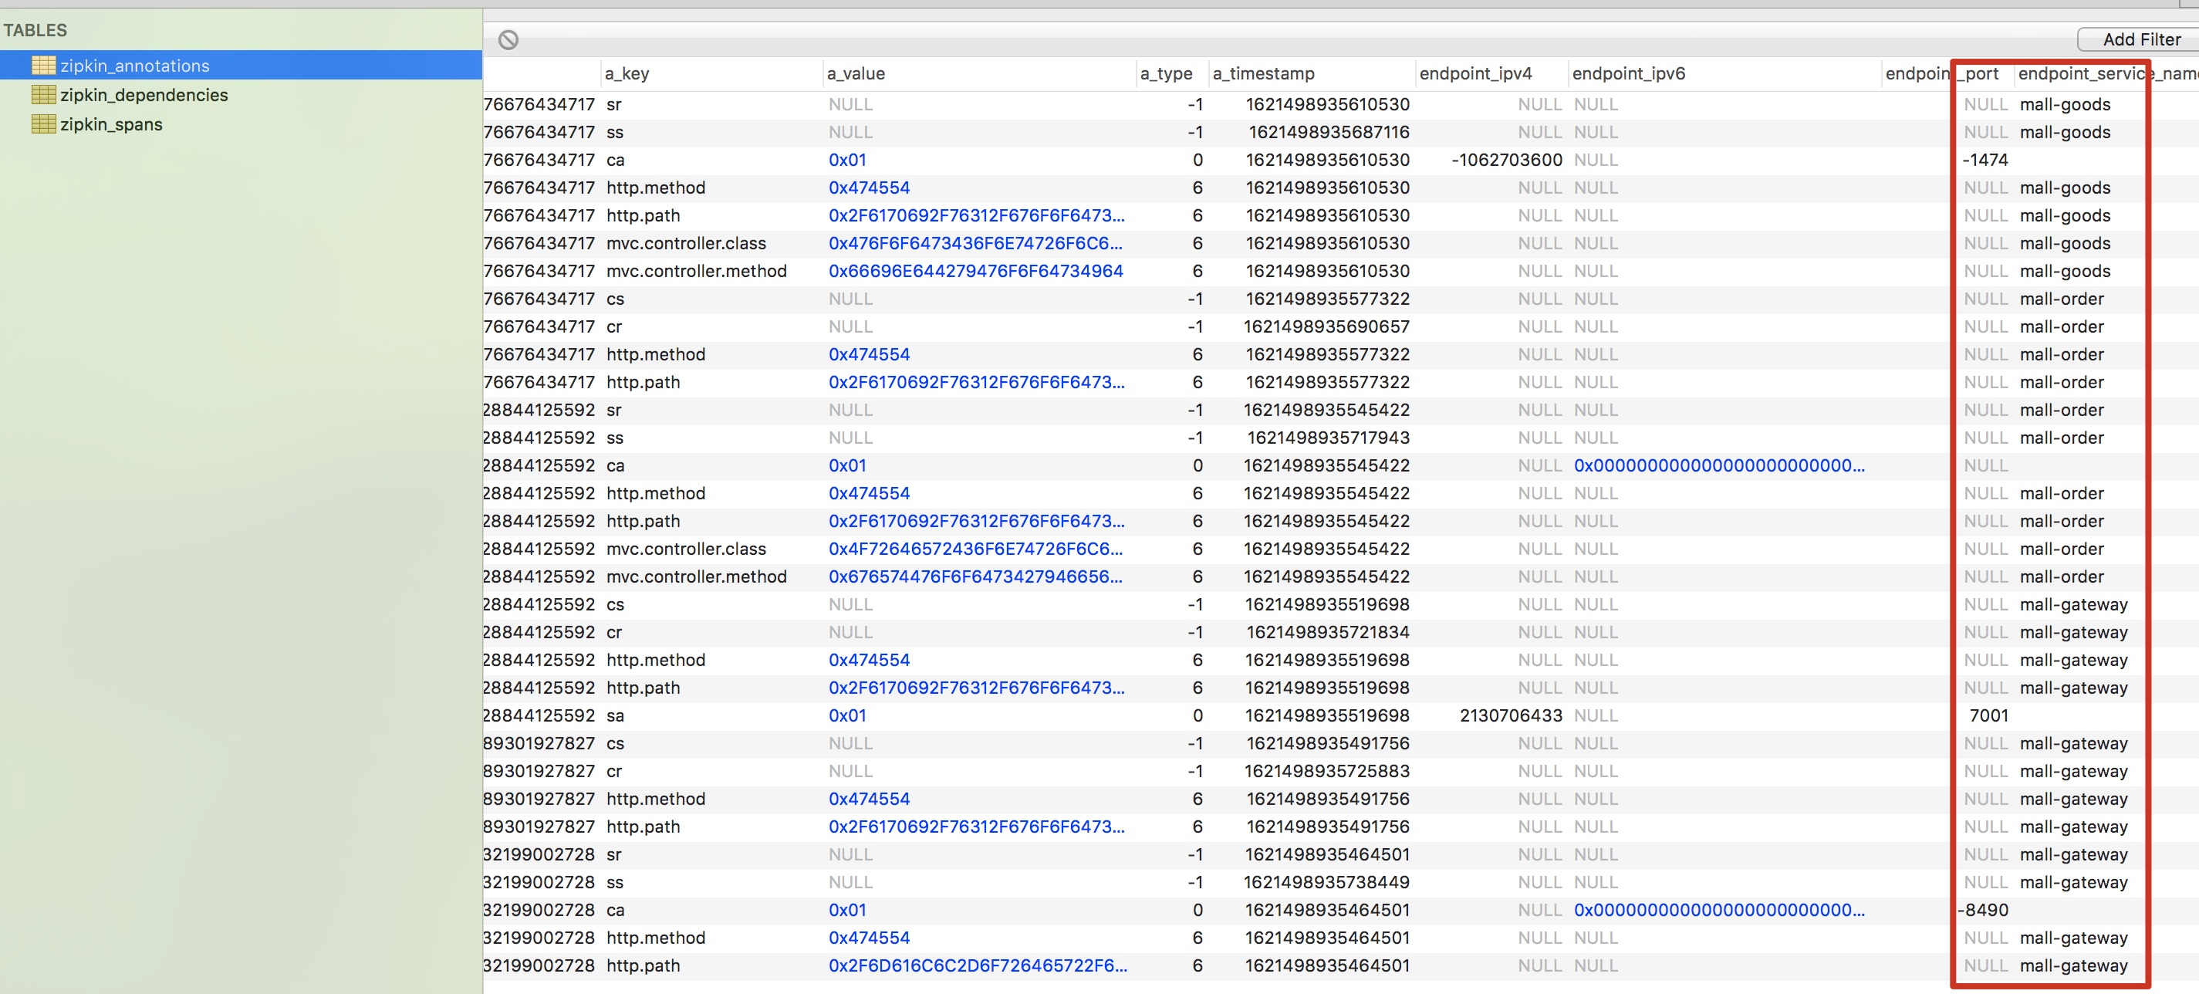Click a_value 0x2F6D616C6C2D6F726465722F6...

(978, 965)
